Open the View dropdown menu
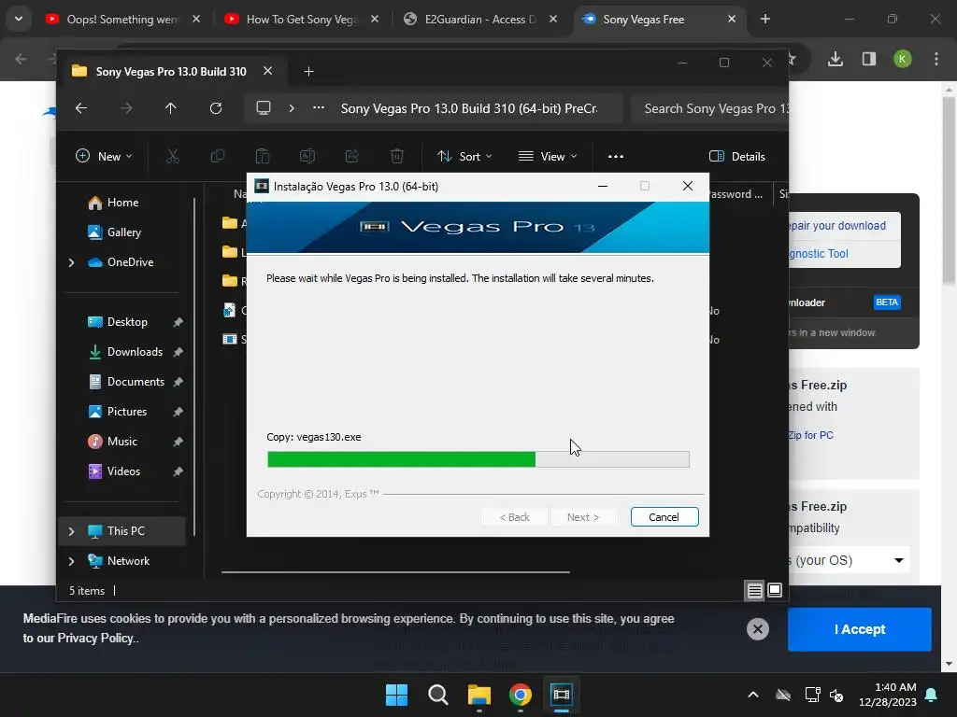 coord(548,157)
